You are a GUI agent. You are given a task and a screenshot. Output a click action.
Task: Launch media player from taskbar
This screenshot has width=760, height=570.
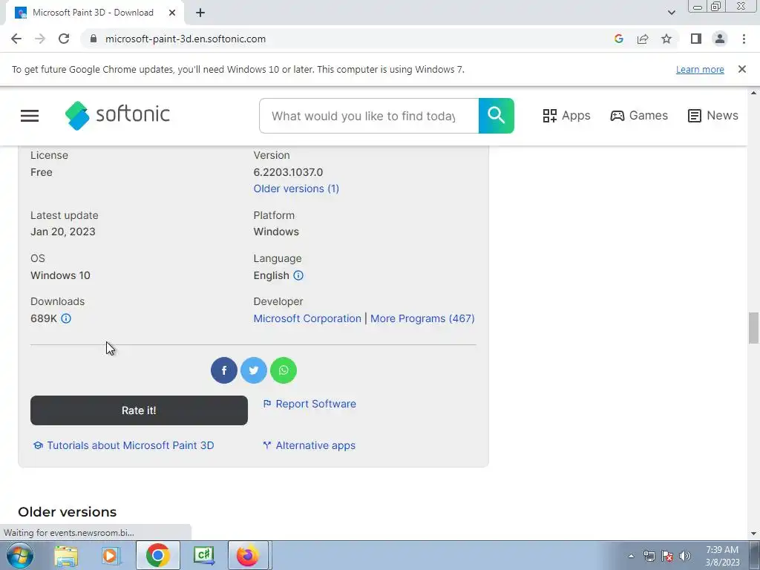click(x=111, y=555)
